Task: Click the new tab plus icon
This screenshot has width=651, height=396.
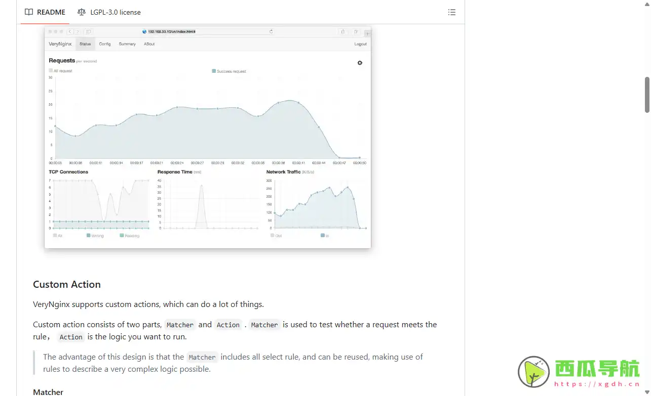Action: point(367,33)
